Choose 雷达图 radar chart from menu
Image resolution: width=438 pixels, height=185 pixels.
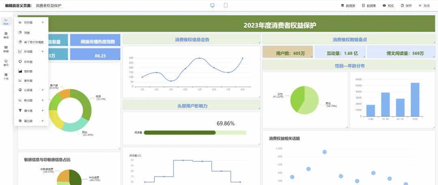pyautogui.click(x=28, y=121)
